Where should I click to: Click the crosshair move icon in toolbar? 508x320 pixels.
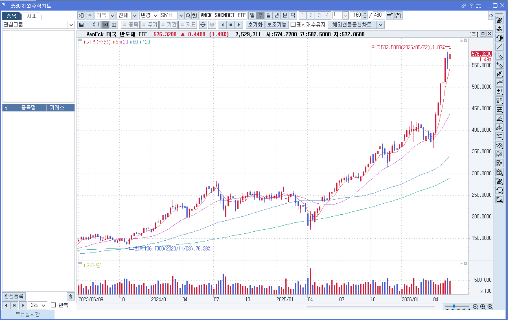(203, 24)
